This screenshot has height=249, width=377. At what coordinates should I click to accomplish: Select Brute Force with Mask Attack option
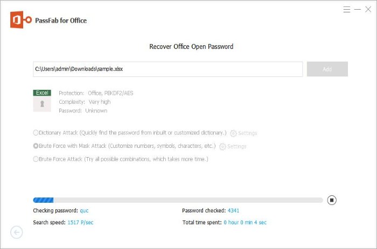point(36,146)
